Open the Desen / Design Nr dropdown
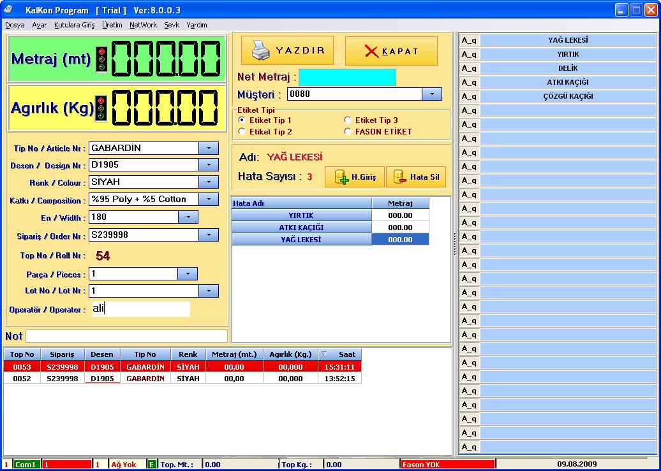This screenshot has height=471, width=661. 209,164
